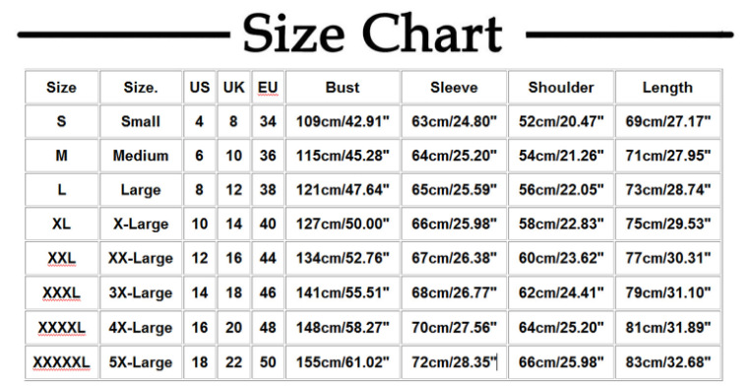Select the XXXXXL size cell
Image resolution: width=755 pixels, height=388 pixels.
pyautogui.click(x=62, y=362)
